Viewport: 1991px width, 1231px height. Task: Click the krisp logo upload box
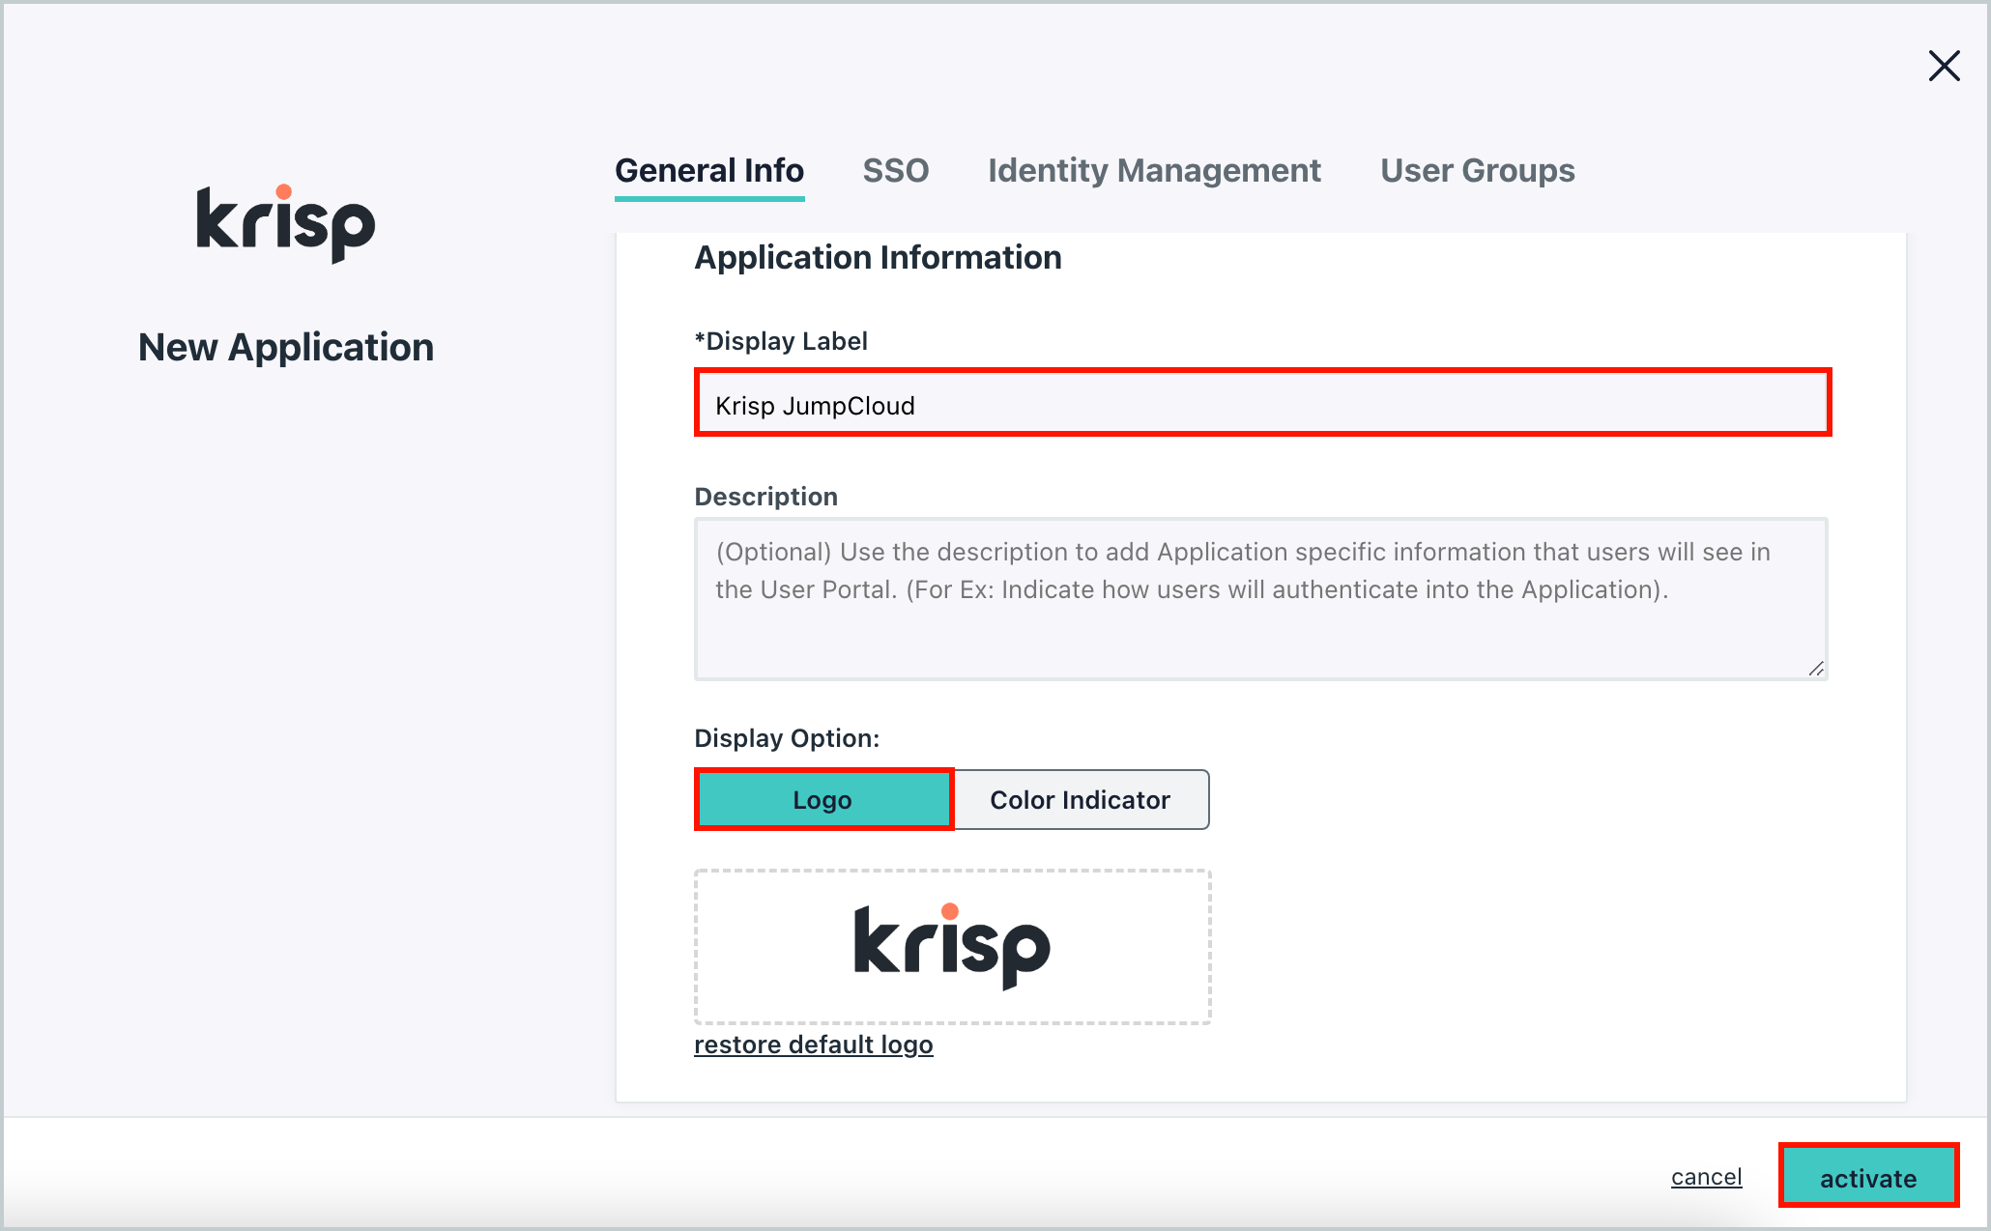952,947
